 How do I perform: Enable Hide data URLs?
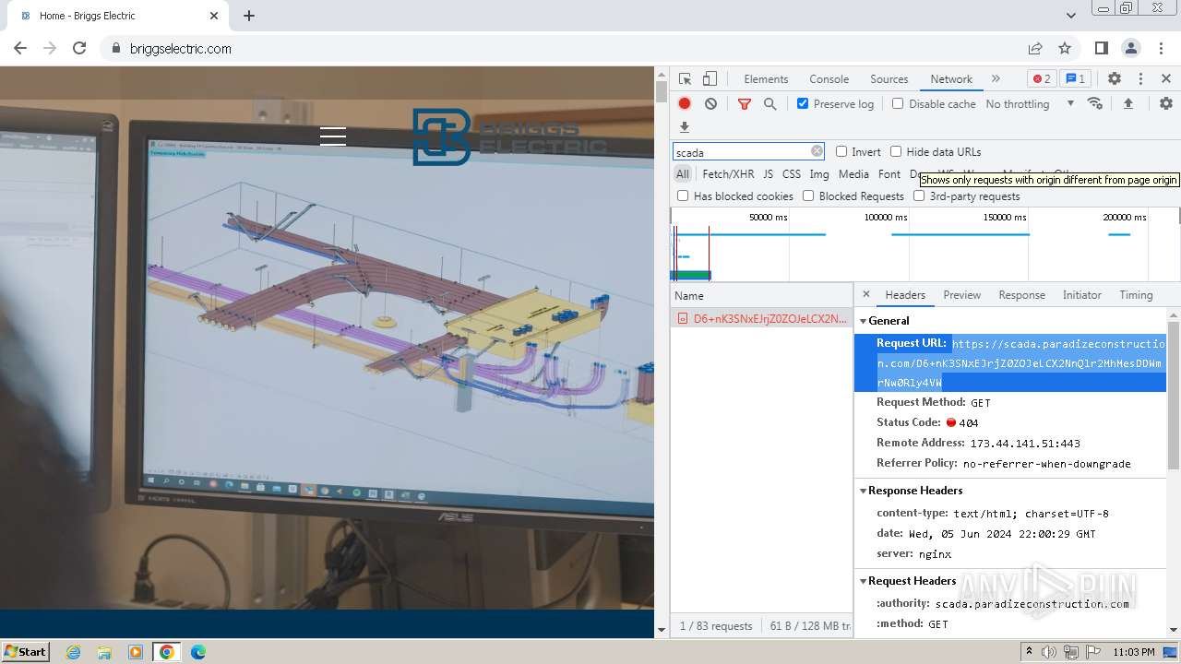896,151
